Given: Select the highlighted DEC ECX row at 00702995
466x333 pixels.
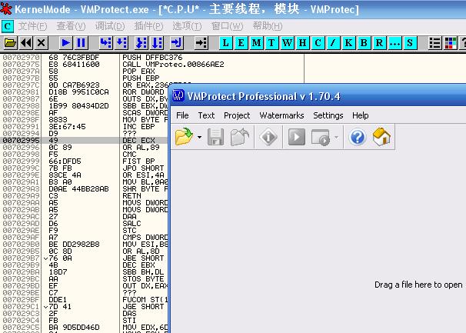Looking at the screenshot, I should coord(85,140).
